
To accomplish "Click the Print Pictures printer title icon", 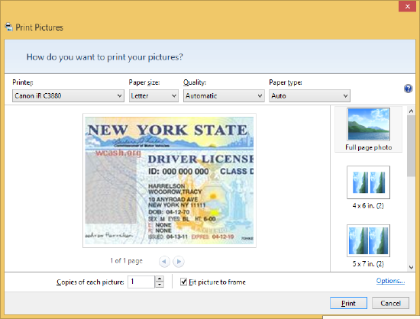I will pyautogui.click(x=9, y=27).
